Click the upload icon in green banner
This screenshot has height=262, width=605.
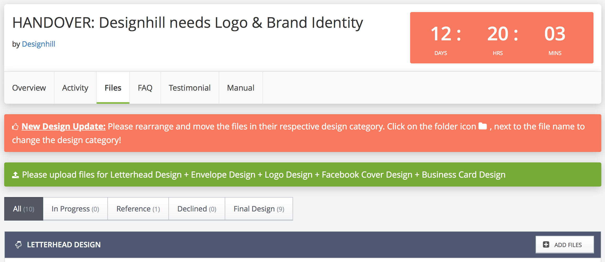coord(15,175)
